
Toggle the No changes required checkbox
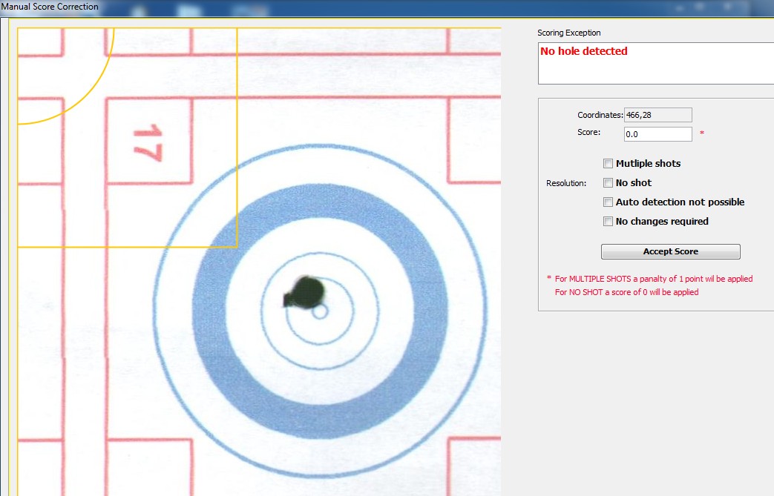(609, 222)
